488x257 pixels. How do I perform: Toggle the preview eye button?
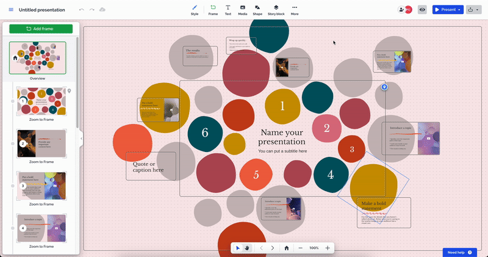[x=422, y=10]
